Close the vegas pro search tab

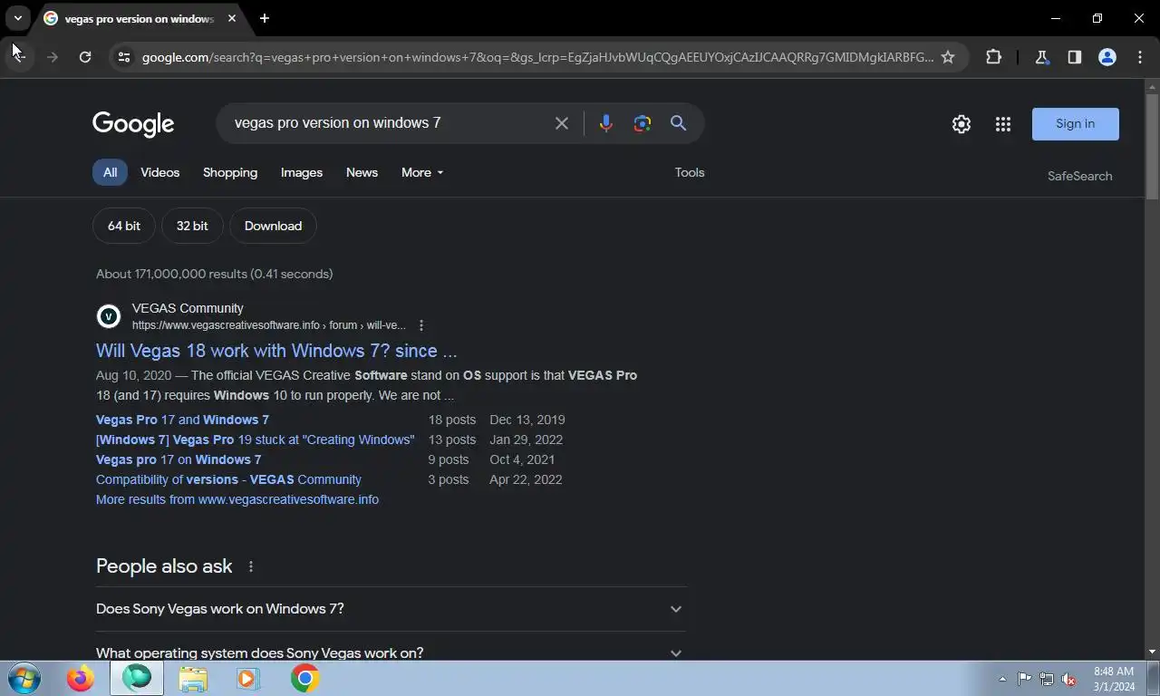(x=232, y=18)
